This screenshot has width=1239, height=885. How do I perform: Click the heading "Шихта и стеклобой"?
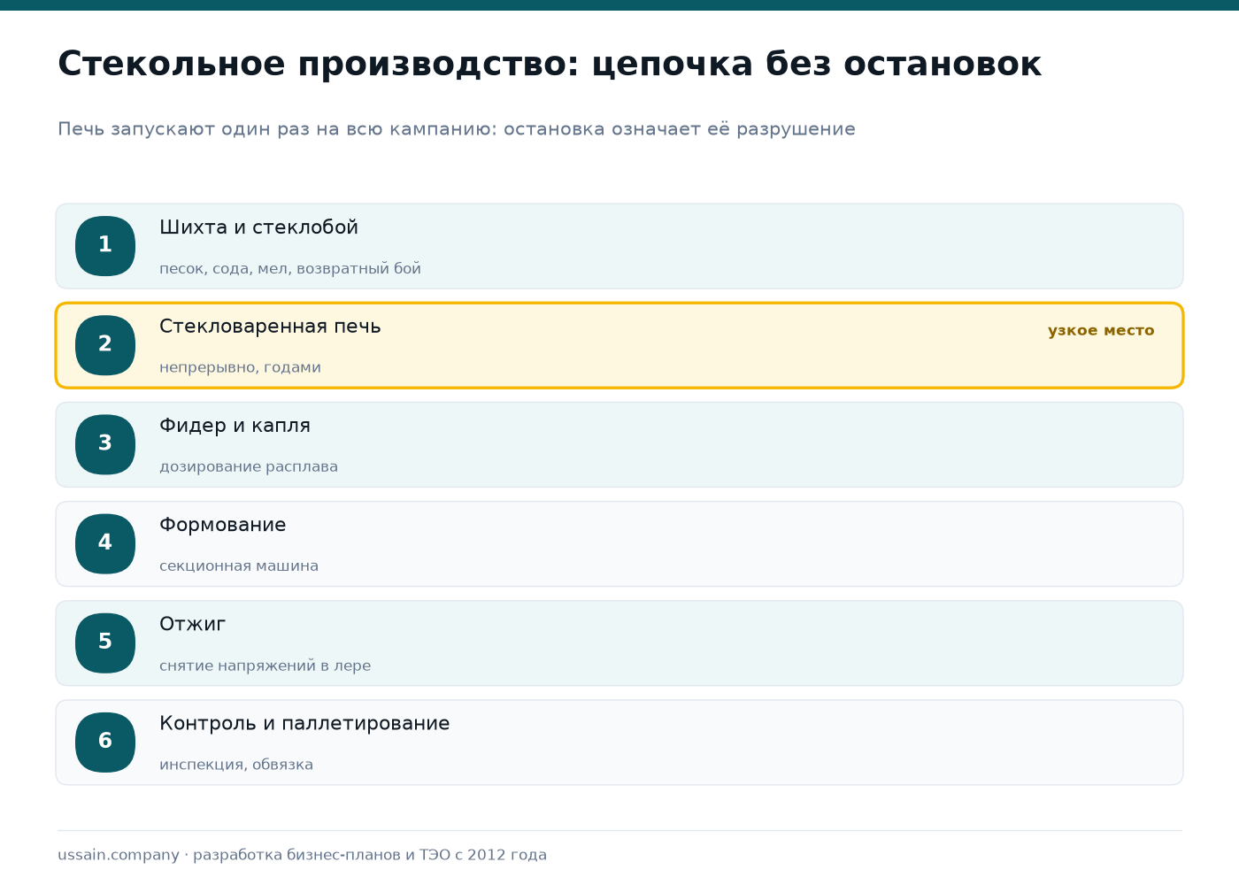pyautogui.click(x=258, y=227)
